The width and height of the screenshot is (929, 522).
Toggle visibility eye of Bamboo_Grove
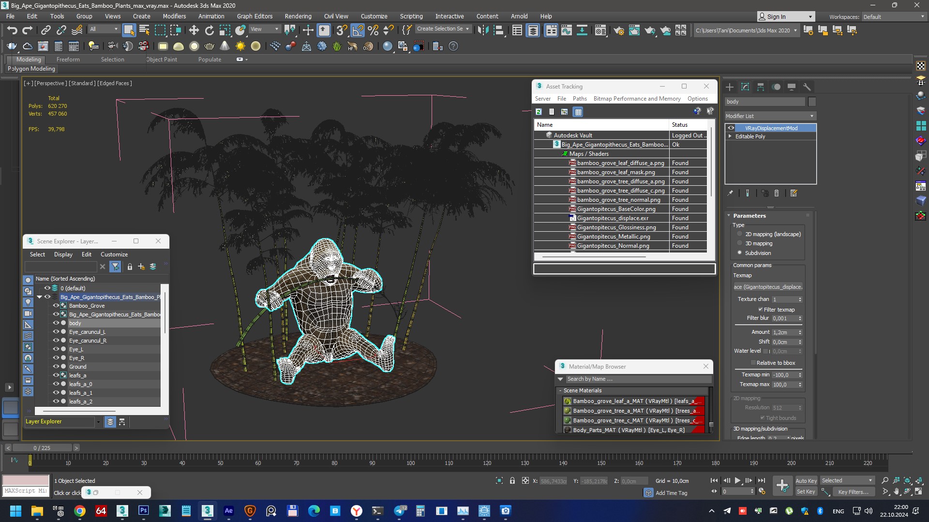56,306
